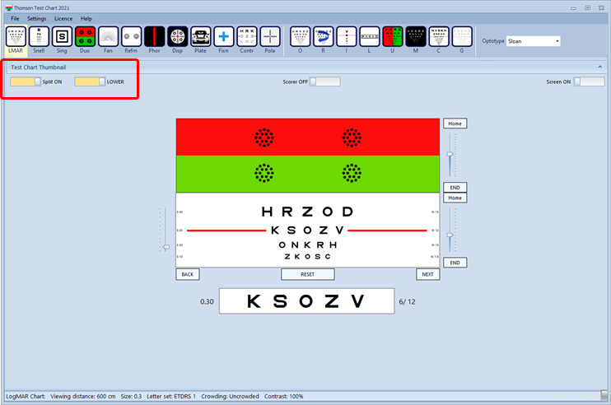Select the Pola test icon
This screenshot has height=405, width=611.
270,38
